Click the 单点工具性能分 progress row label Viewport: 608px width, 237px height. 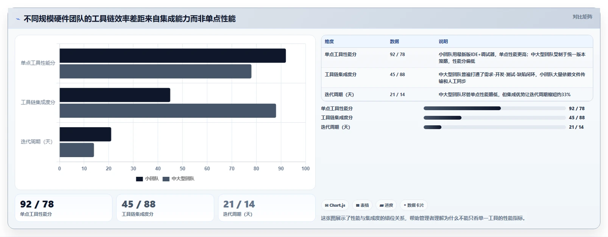[x=337, y=108]
